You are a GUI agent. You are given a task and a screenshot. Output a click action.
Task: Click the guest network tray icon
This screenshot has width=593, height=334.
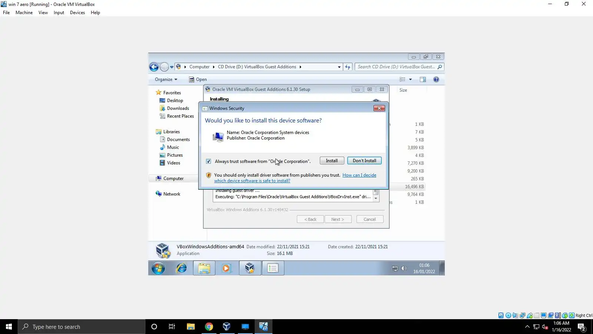(x=395, y=268)
